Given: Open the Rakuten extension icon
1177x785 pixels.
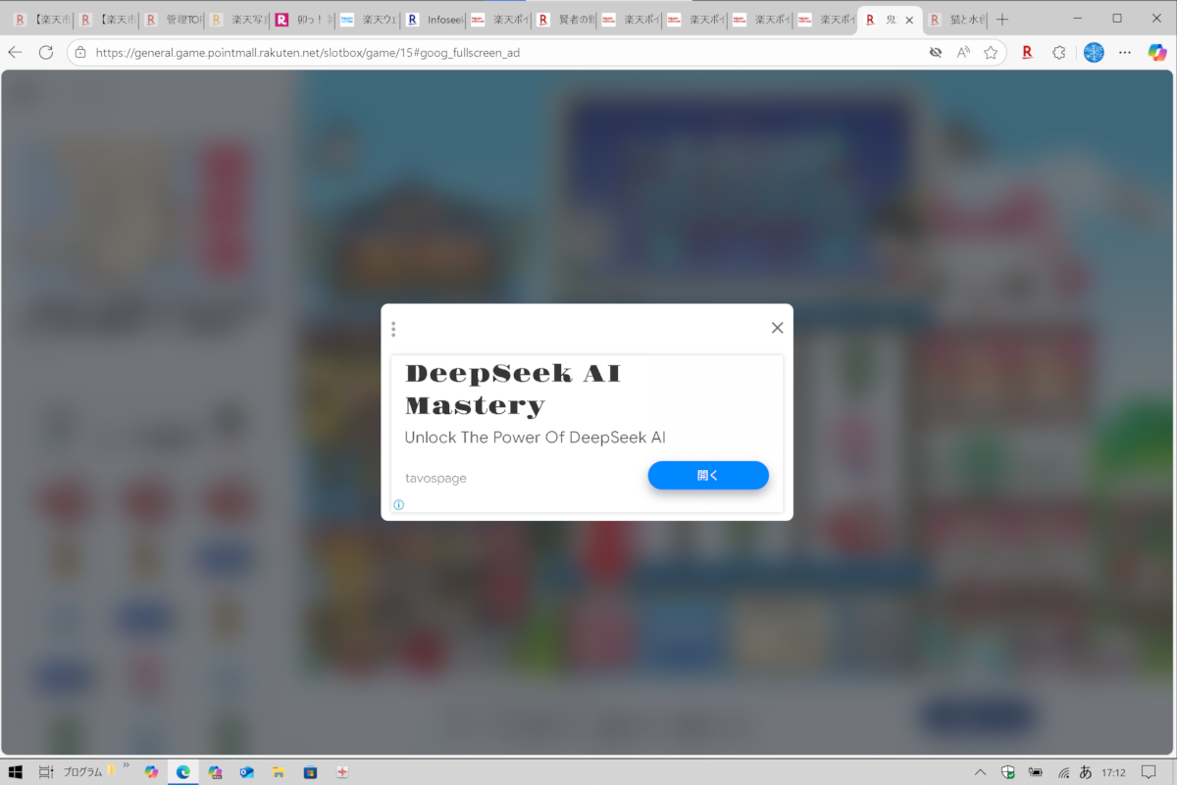Looking at the screenshot, I should tap(1027, 53).
